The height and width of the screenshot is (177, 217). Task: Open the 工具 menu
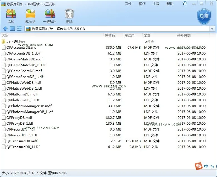(x=156, y=3)
